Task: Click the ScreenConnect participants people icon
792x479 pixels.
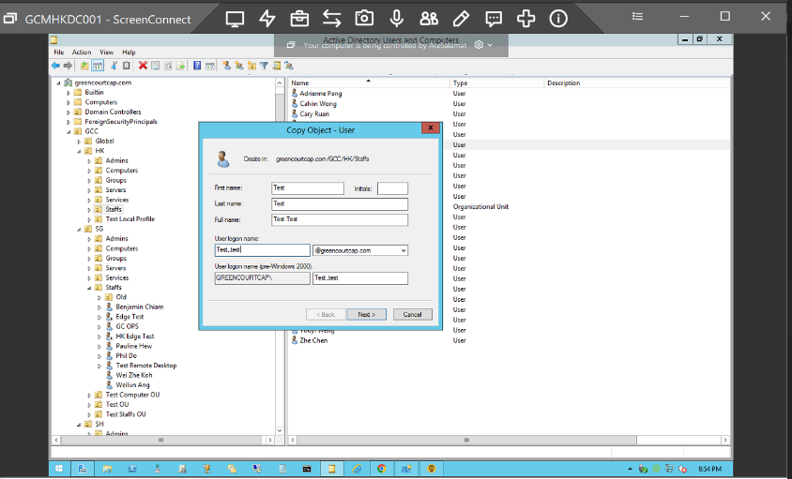Action: [x=429, y=19]
